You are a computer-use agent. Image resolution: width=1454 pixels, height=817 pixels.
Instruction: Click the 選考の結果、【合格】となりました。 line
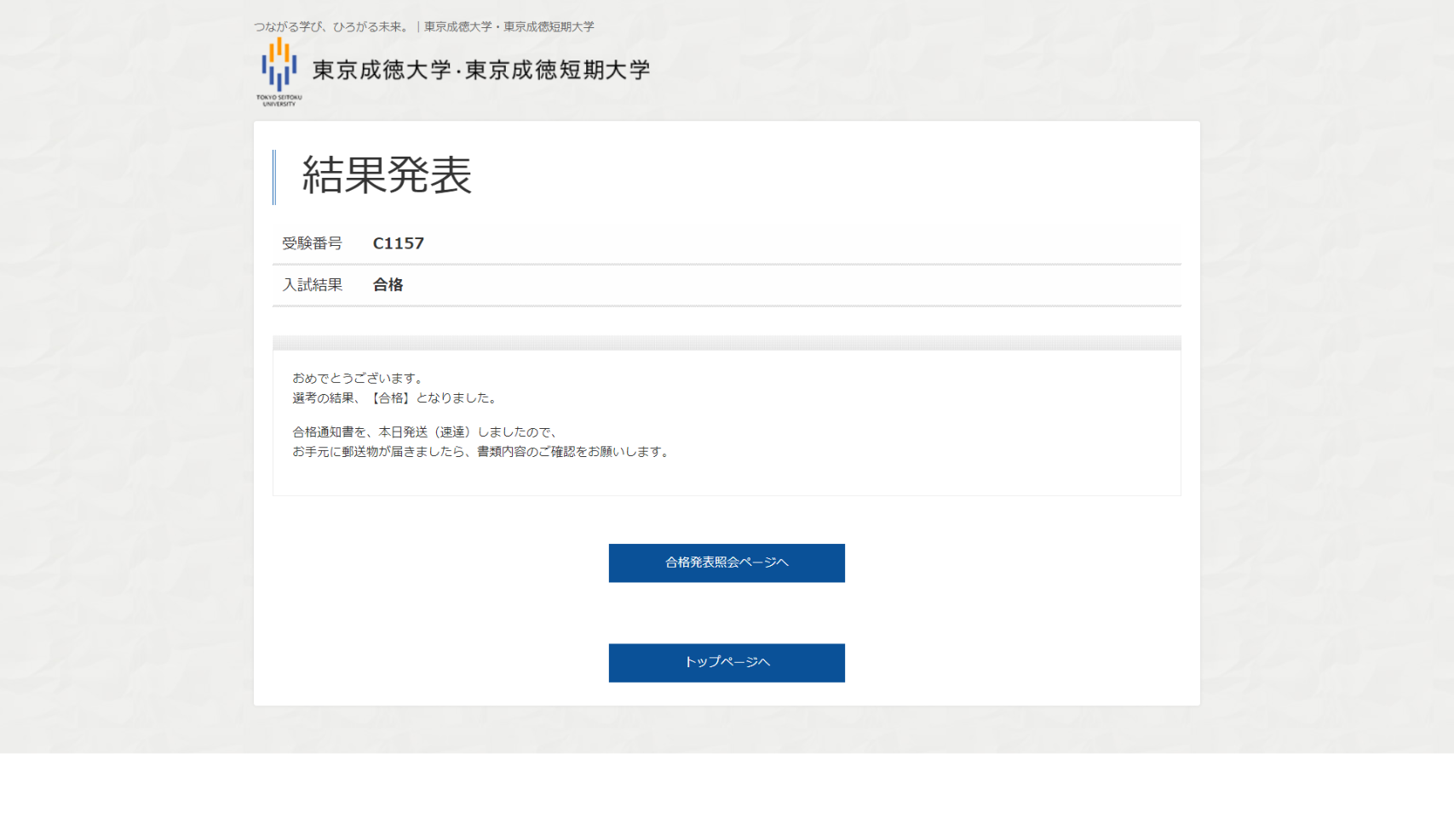[396, 397]
